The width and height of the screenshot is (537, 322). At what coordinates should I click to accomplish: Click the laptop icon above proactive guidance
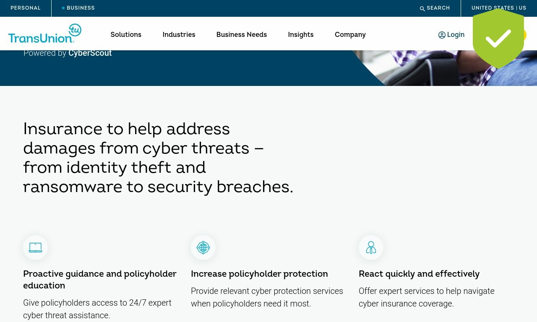pyautogui.click(x=35, y=247)
